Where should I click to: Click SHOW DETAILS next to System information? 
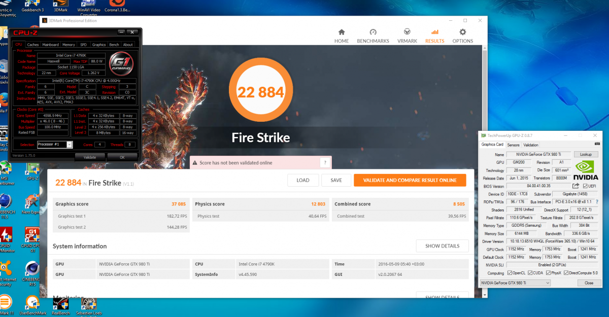click(x=442, y=246)
